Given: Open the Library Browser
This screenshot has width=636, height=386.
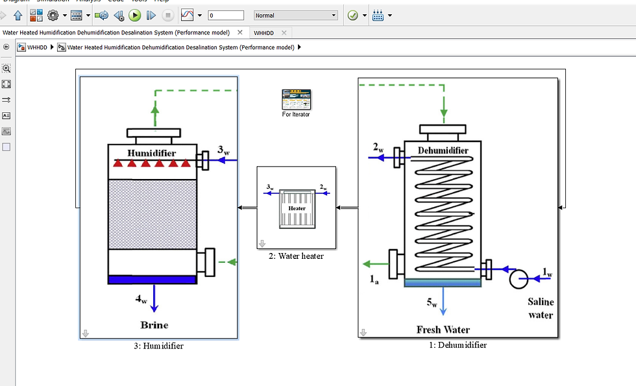Looking at the screenshot, I should (36, 16).
